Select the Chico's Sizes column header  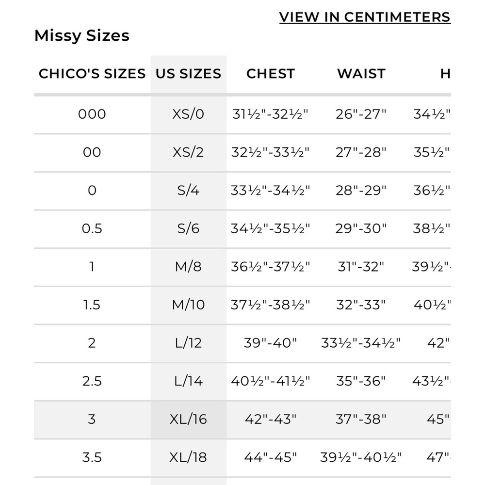92,74
